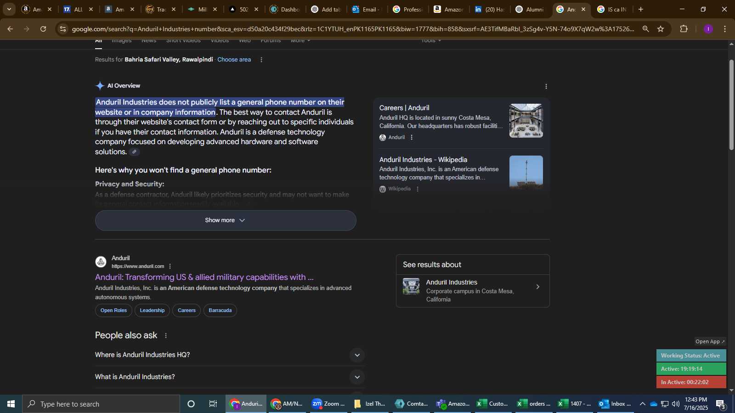The width and height of the screenshot is (735, 413).
Task: Expand 'Where is Anduril Industries HQ?' question
Action: [x=230, y=355]
